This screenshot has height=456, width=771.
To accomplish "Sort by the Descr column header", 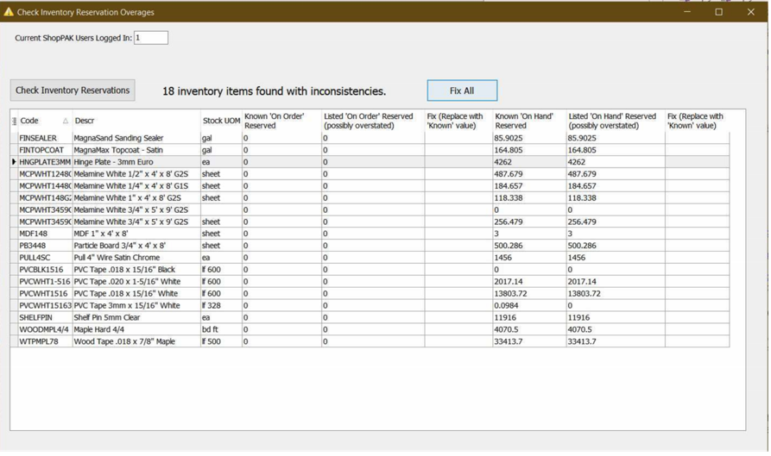I will tap(135, 122).
